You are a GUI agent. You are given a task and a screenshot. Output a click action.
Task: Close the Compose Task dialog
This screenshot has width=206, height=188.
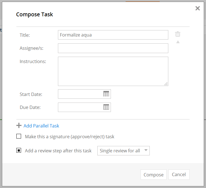point(198,8)
